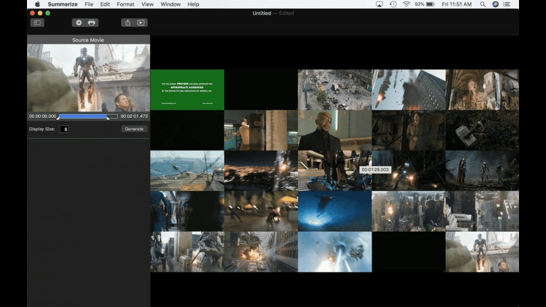Click the 00:01:26.003 timestamp tooltip

coord(375,170)
